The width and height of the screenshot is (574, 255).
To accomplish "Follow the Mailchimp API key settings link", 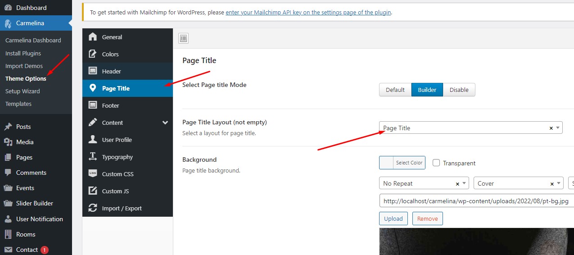I will [x=308, y=12].
